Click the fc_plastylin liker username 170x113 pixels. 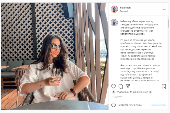point(136,92)
